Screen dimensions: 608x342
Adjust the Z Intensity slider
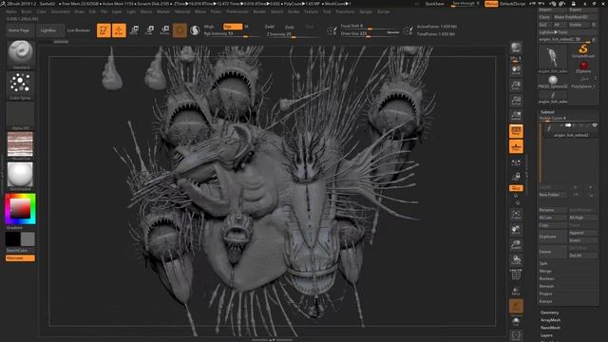pyautogui.click(x=293, y=34)
